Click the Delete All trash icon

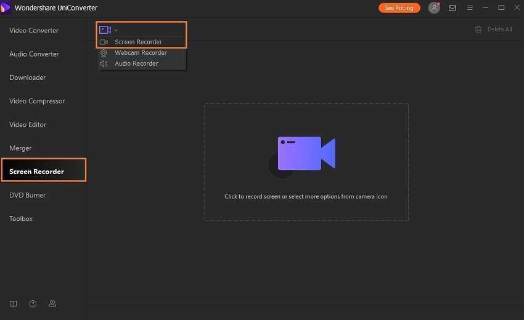(x=478, y=30)
